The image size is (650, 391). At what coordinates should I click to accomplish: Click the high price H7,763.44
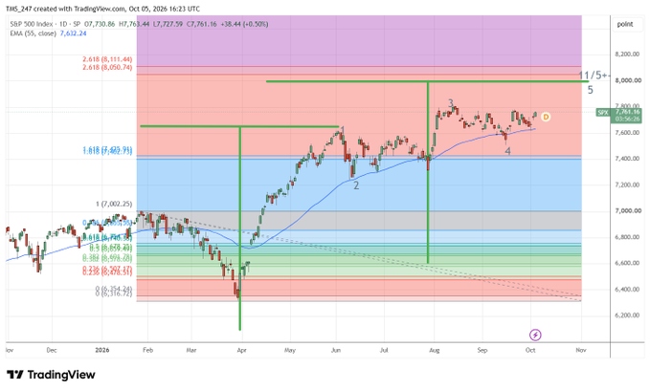tap(134, 24)
